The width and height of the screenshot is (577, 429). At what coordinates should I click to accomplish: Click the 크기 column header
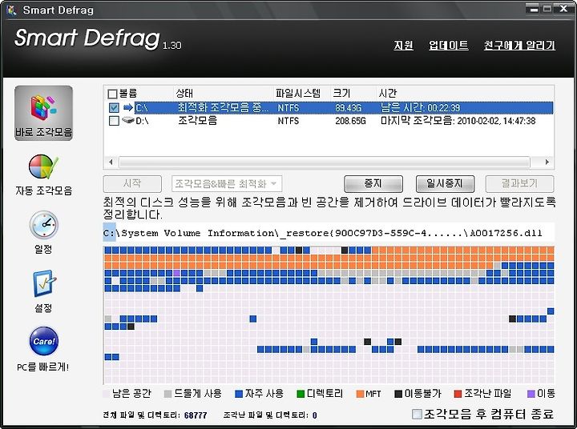[341, 94]
